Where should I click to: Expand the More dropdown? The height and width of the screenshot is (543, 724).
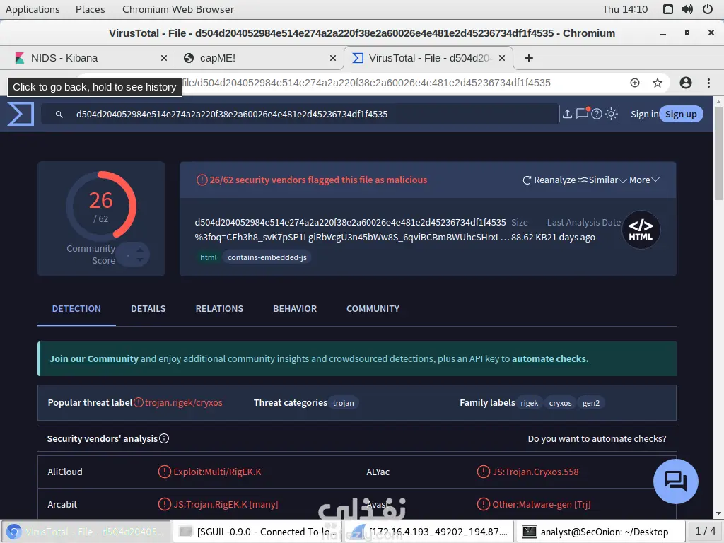[x=644, y=180]
